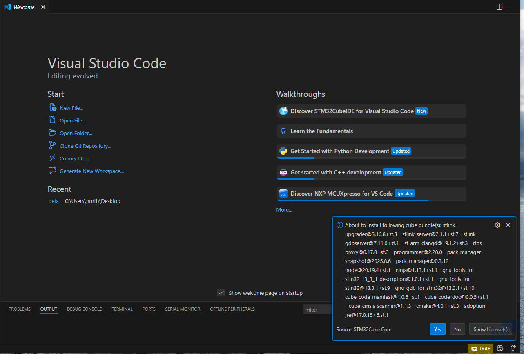This screenshot has height=354, width=524.
Task: Click the Python walkthrough icon
Action: (x=283, y=151)
